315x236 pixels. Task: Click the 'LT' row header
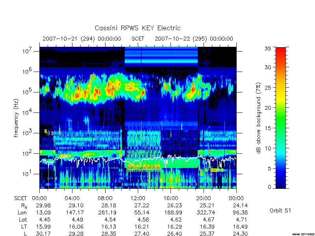click(x=24, y=227)
